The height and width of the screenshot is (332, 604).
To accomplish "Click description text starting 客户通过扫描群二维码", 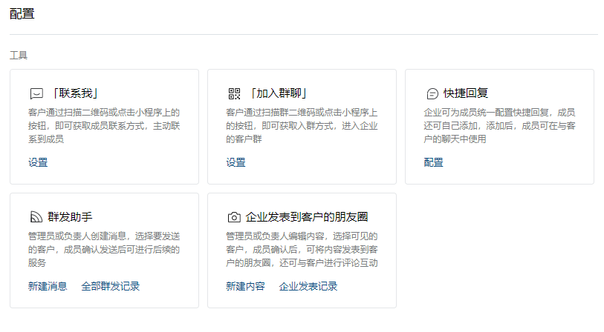I will [x=302, y=126].
